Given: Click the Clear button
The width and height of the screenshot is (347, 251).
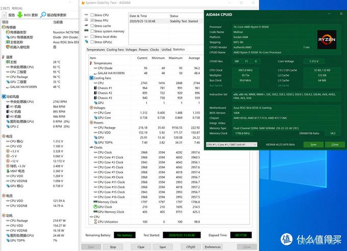Looking at the screenshot, I should 141,247.
